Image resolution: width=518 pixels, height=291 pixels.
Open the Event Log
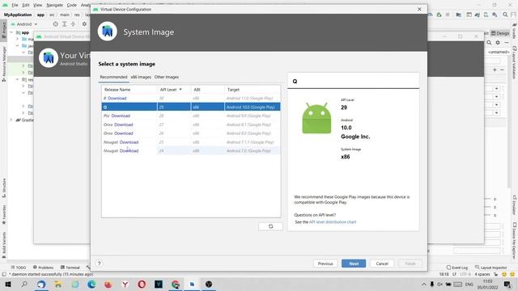[x=456, y=268]
